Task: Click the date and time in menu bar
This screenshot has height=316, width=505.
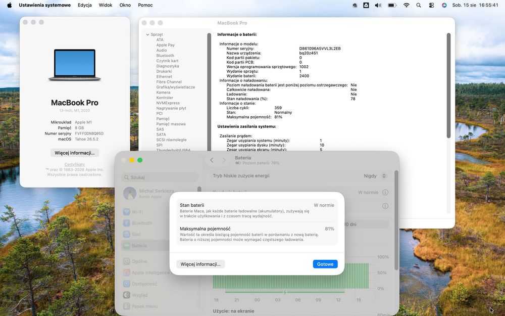Action: pos(475,5)
